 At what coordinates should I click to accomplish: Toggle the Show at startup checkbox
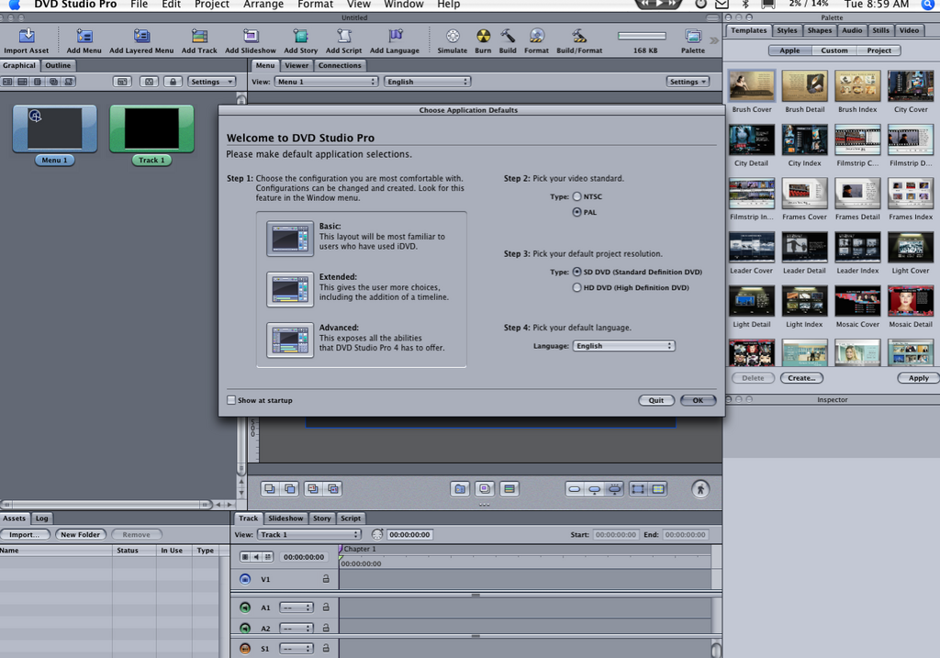click(x=231, y=400)
